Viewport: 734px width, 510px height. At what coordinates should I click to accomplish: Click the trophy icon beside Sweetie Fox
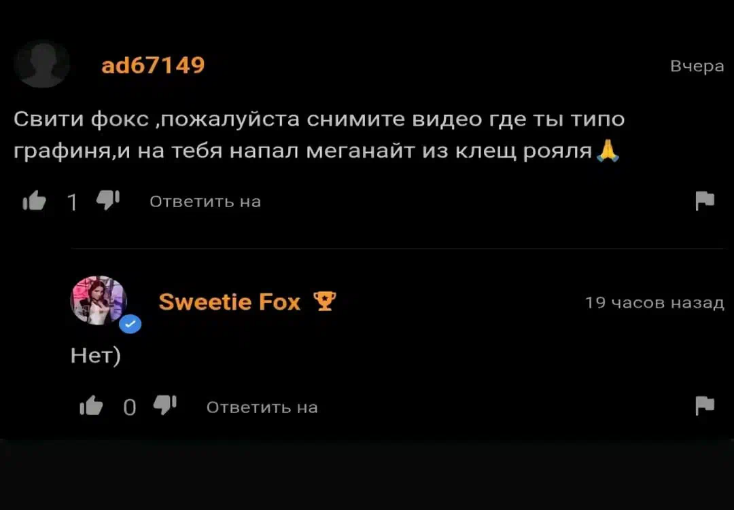[324, 302]
